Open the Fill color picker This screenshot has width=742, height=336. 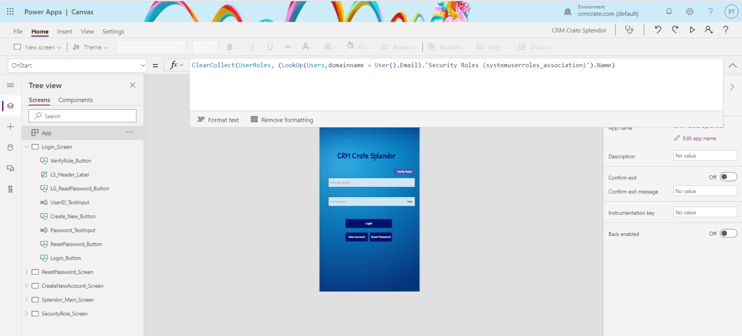(358, 47)
